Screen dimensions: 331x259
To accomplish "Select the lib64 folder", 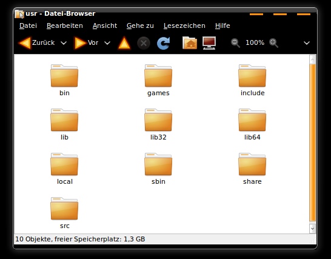I will click(x=252, y=124).
